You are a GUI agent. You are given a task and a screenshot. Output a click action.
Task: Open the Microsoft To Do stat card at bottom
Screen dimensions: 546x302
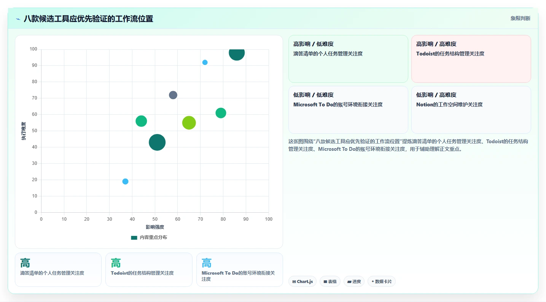240,270
